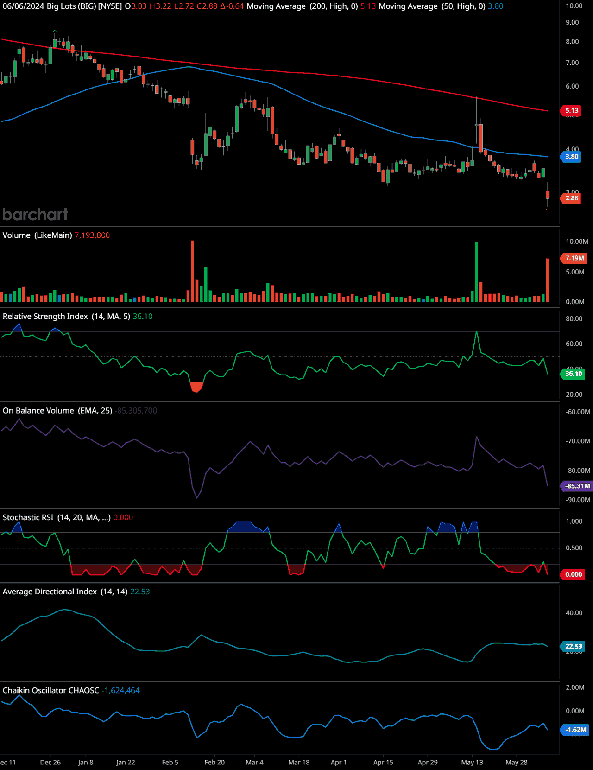Click the Feb 5 date label
Image resolution: width=593 pixels, height=770 pixels.
pyautogui.click(x=170, y=763)
